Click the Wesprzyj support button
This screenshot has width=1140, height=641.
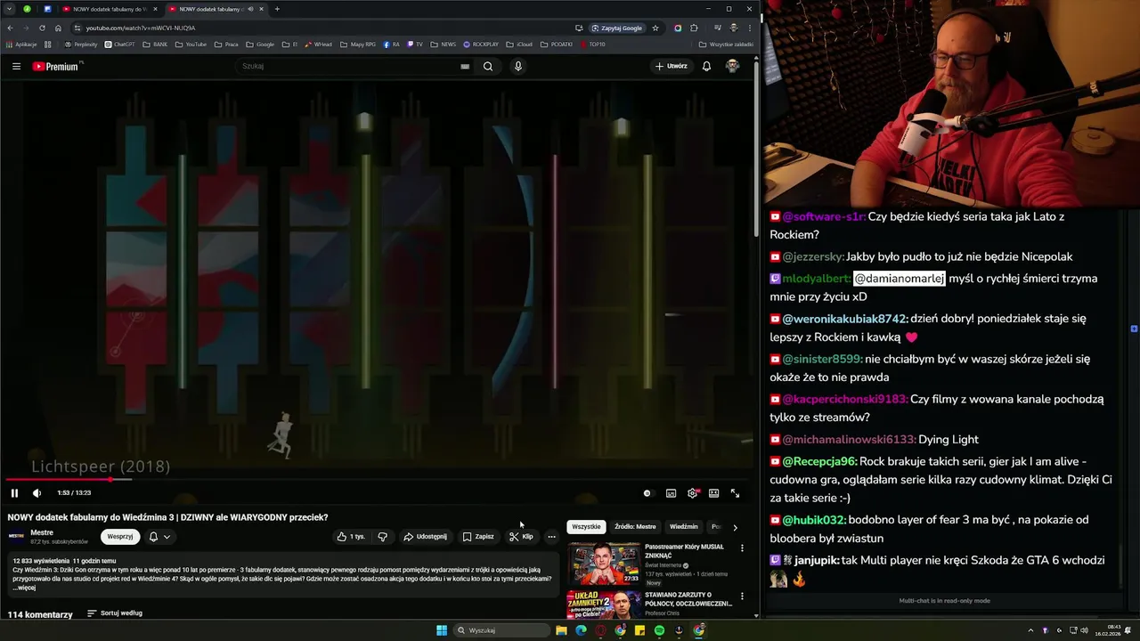coord(120,537)
